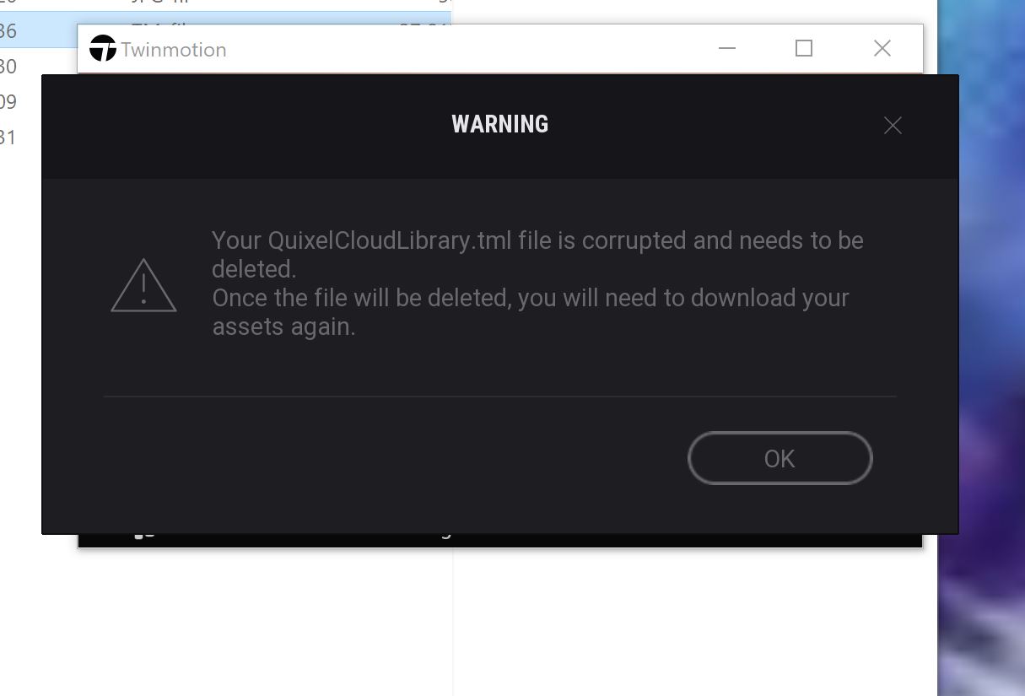Click the Twinmotion logo in the title bar

point(103,49)
